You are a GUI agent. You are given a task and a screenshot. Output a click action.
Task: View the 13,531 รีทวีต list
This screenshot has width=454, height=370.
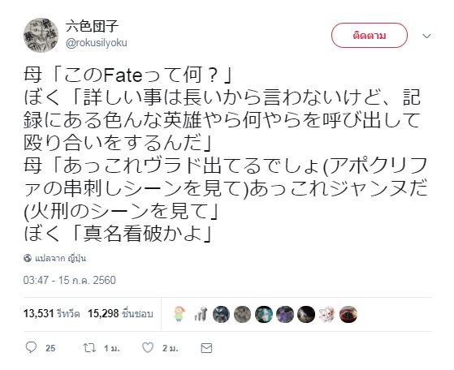click(x=51, y=313)
